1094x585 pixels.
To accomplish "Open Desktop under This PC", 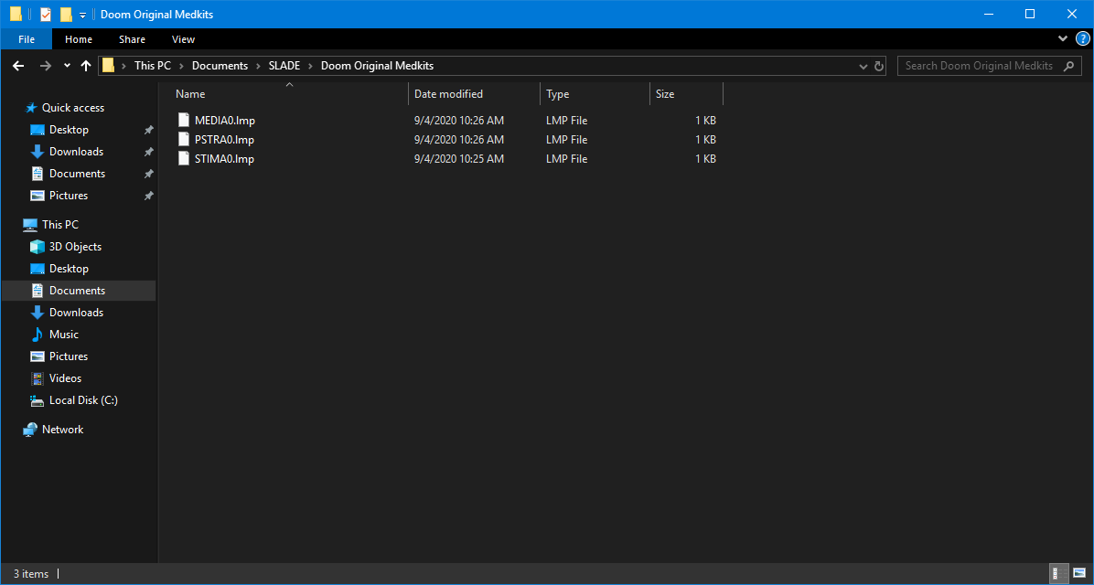I will 69,269.
